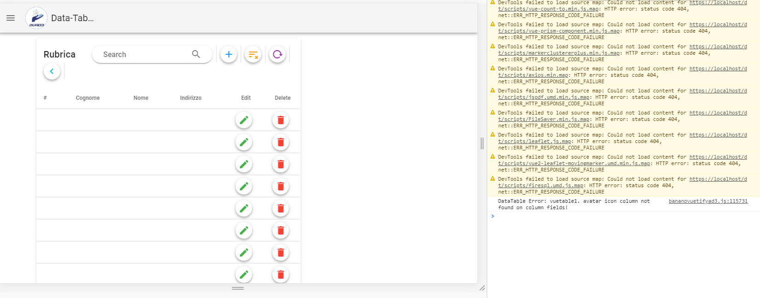760x298 pixels.
Task: Click the Search input field
Action: click(152, 54)
